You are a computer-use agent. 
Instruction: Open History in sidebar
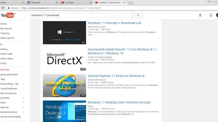coord(4,49)
